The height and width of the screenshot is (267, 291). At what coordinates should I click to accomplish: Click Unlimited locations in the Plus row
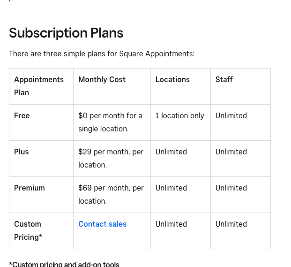[171, 152]
